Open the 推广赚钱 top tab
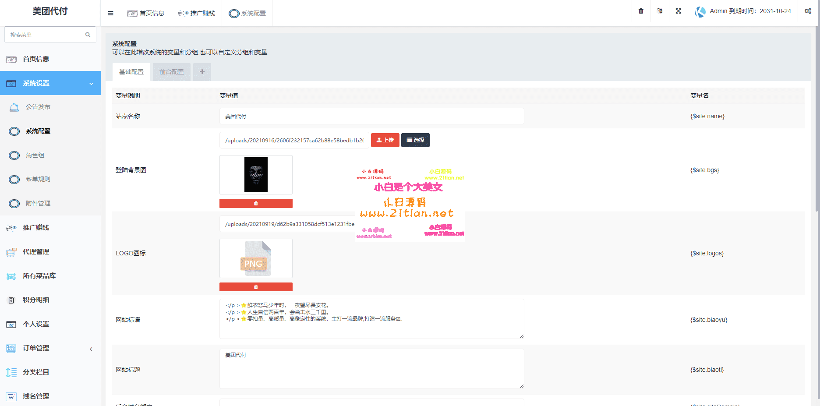Screen dimensions: 820x406 [x=197, y=13]
